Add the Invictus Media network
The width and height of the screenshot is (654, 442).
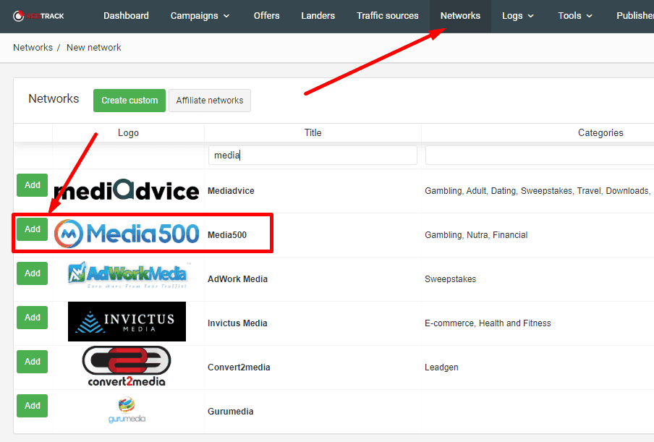[x=32, y=318]
